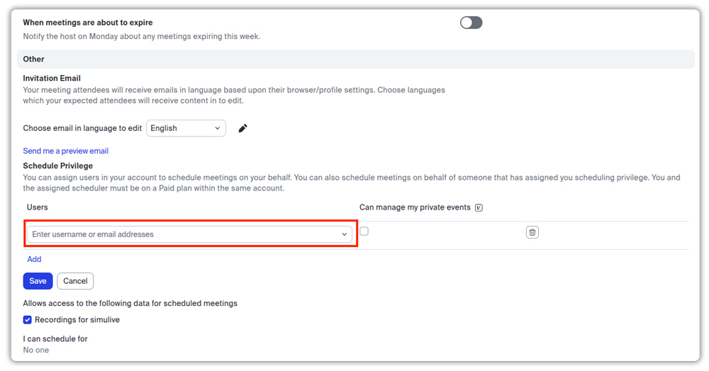Click the trash icon to delete user row
The width and height of the screenshot is (709, 371).
click(532, 232)
